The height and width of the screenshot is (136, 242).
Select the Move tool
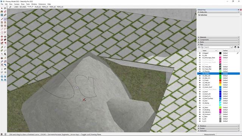2,37
